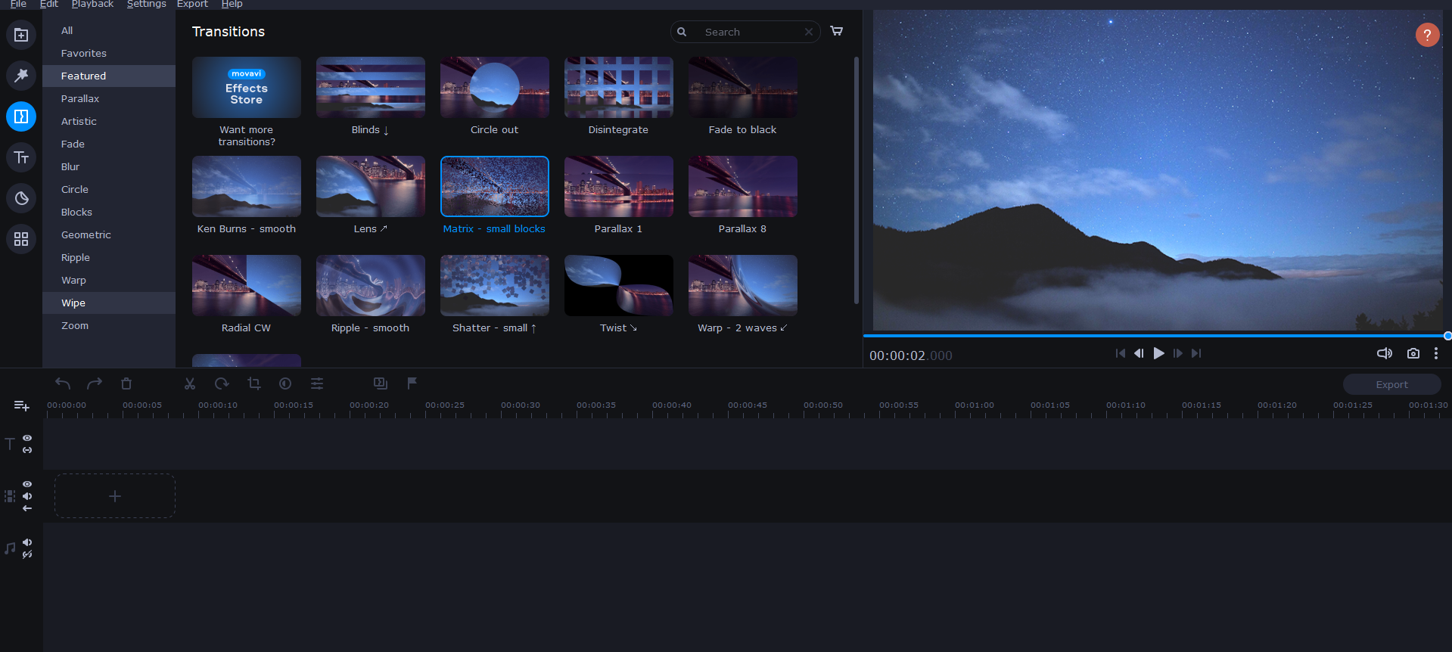Mute the video track speaker
The height and width of the screenshot is (652, 1452).
click(27, 496)
